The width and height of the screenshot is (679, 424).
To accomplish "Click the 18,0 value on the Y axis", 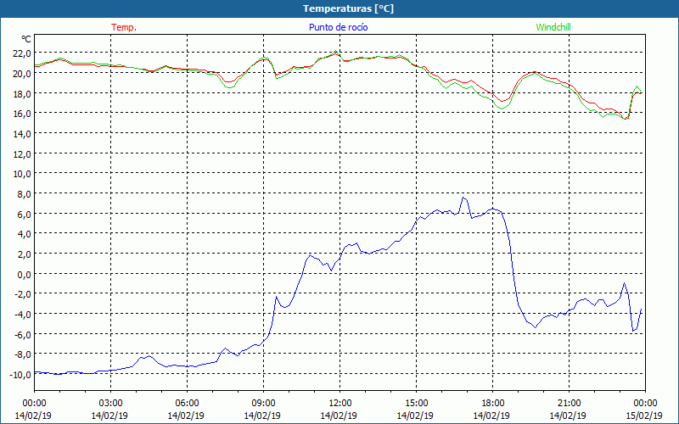I will coord(23,93).
